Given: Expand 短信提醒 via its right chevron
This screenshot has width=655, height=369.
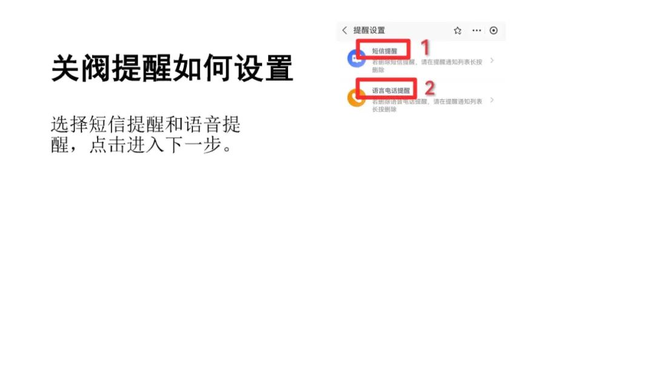Looking at the screenshot, I should [492, 61].
